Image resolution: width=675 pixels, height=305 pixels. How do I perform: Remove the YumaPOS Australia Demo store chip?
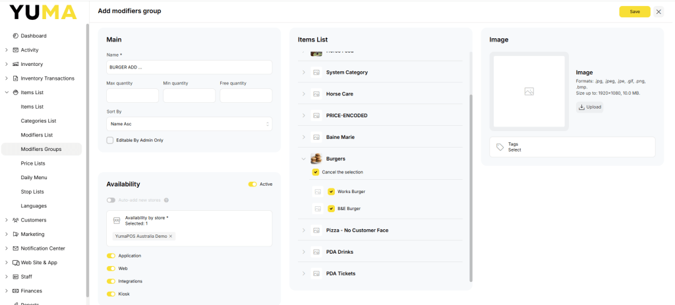[x=171, y=236]
